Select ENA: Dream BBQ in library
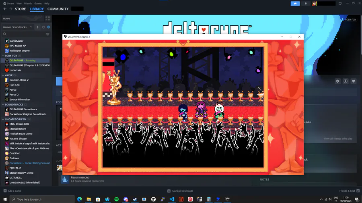 [25, 124]
